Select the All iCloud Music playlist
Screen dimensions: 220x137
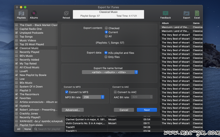click(x=30, y=67)
